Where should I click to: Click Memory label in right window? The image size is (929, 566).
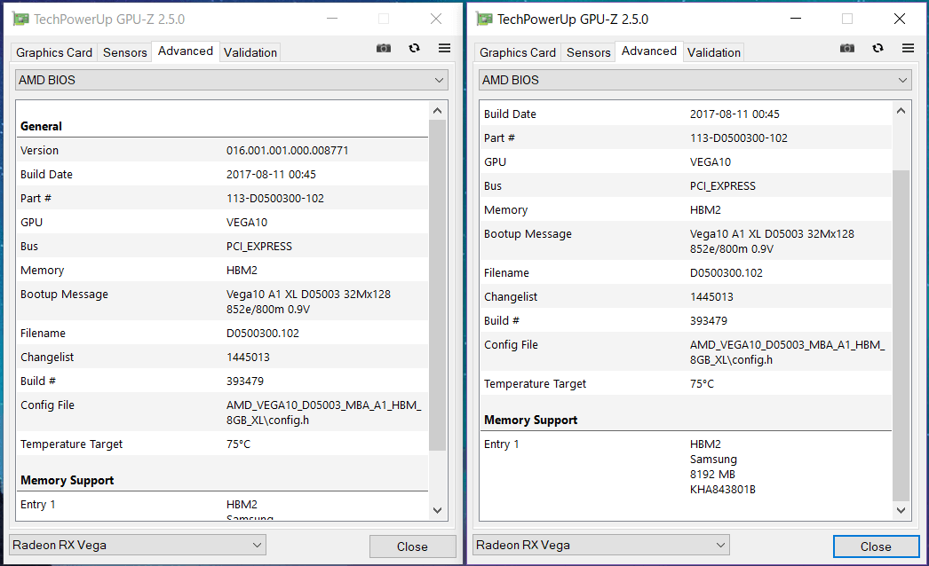point(505,209)
